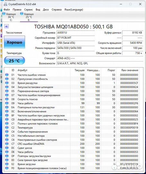Click the Прошивка field AX001U
This screenshot has width=146, height=174.
tap(76, 33)
